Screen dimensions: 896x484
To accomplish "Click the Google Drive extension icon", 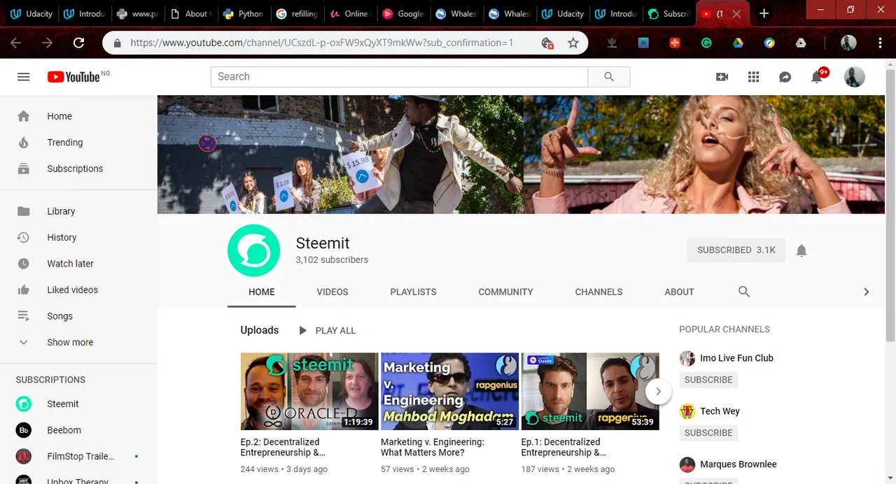I will pyautogui.click(x=738, y=43).
